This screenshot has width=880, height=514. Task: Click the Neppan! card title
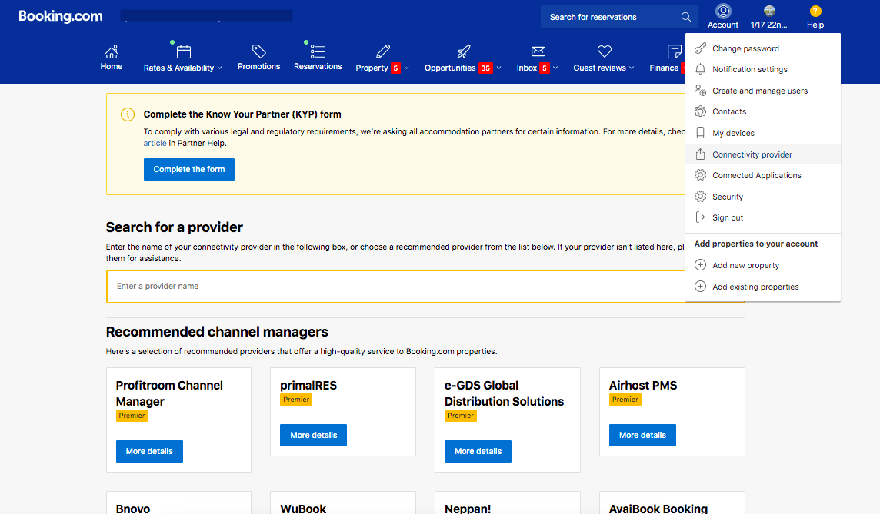point(468,509)
